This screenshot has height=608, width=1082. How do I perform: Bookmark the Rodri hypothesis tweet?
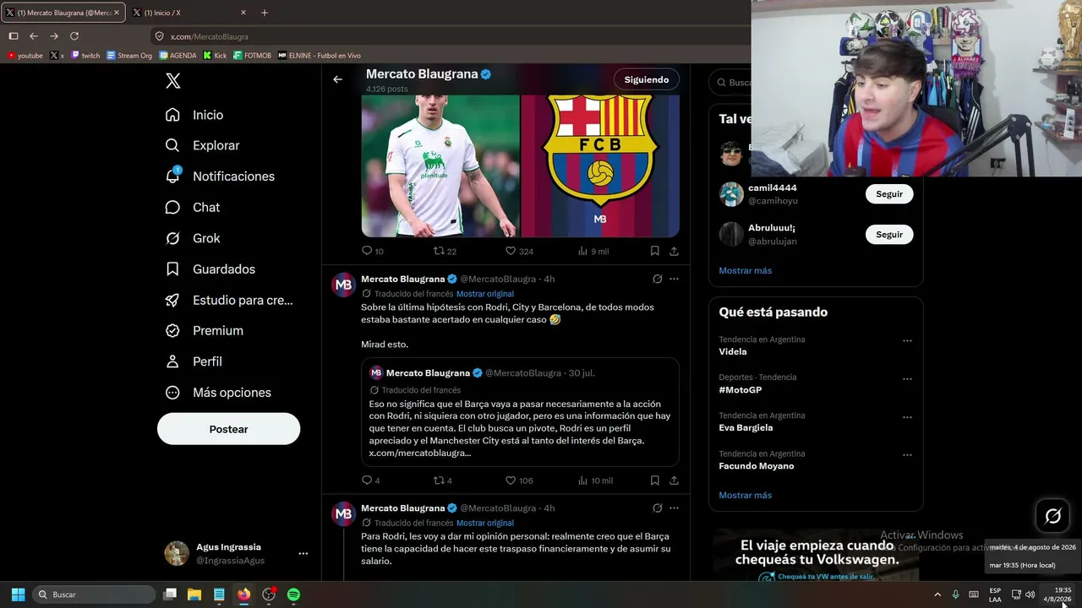[654, 480]
